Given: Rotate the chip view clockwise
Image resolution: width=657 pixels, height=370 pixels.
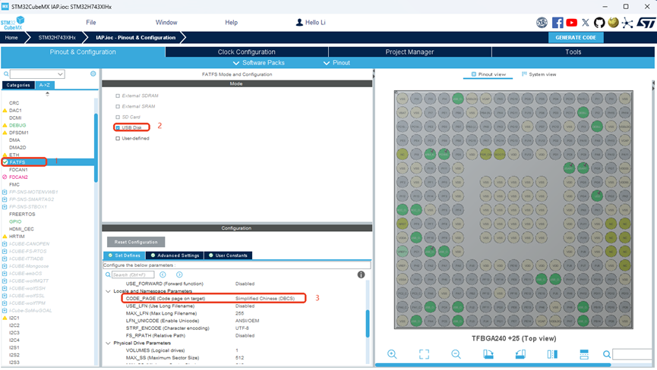Looking at the screenshot, I should (488, 354).
